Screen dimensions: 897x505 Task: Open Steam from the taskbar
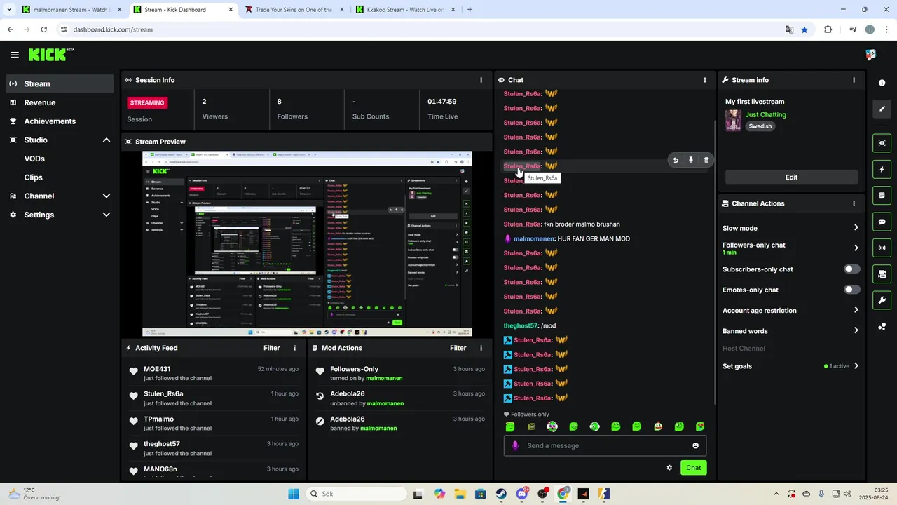pos(501,494)
